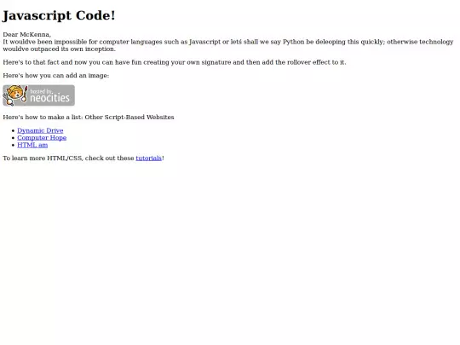This screenshot has width=460, height=345.
Task: Click the paintbrush held by the cat mascot
Action: pyautogui.click(x=25, y=95)
